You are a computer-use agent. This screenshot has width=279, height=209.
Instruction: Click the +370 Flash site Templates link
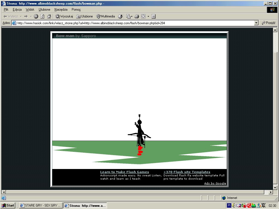187,172
